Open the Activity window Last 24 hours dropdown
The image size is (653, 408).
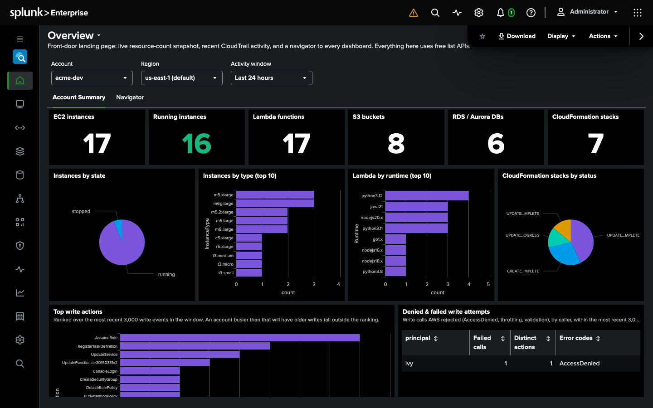coord(272,78)
